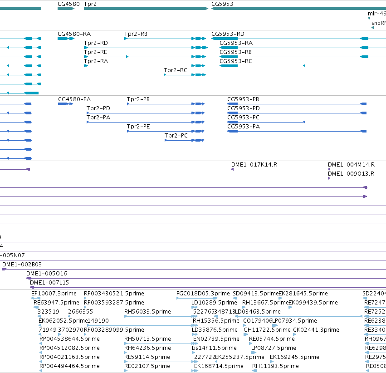The width and height of the screenshot is (386, 373).
Task: Click the RP003593287.5prime EST label
Action: coord(114,303)
